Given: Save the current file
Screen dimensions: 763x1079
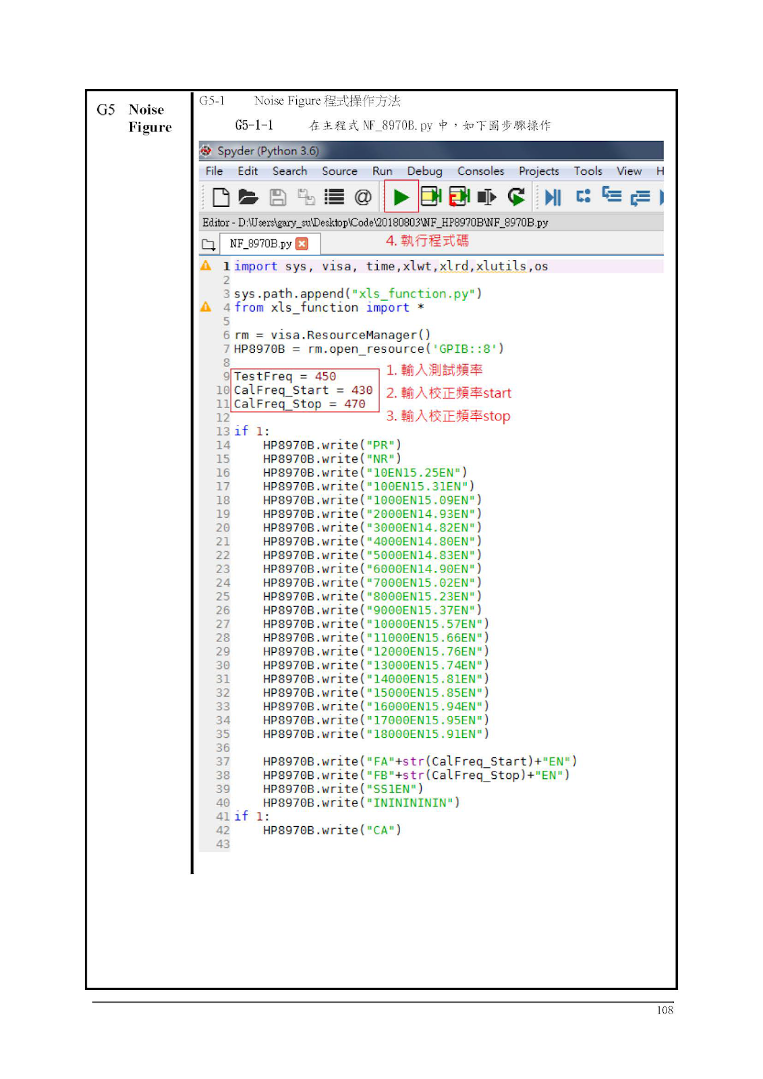Looking at the screenshot, I should click(277, 197).
